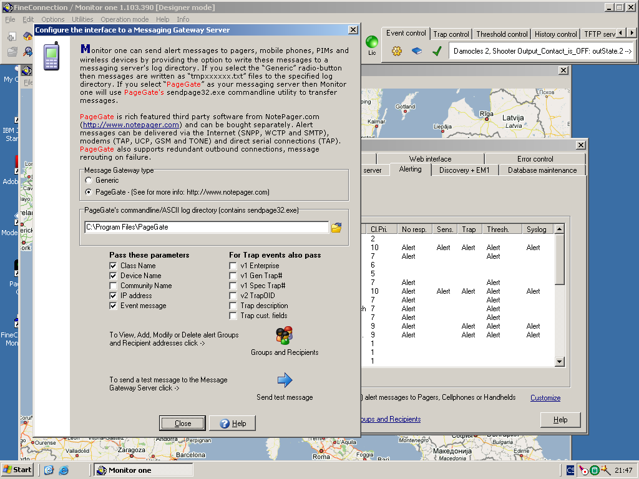Viewport: 639px width, 479px height.
Task: Click the green checkmark icon in Event control
Action: (x=437, y=51)
